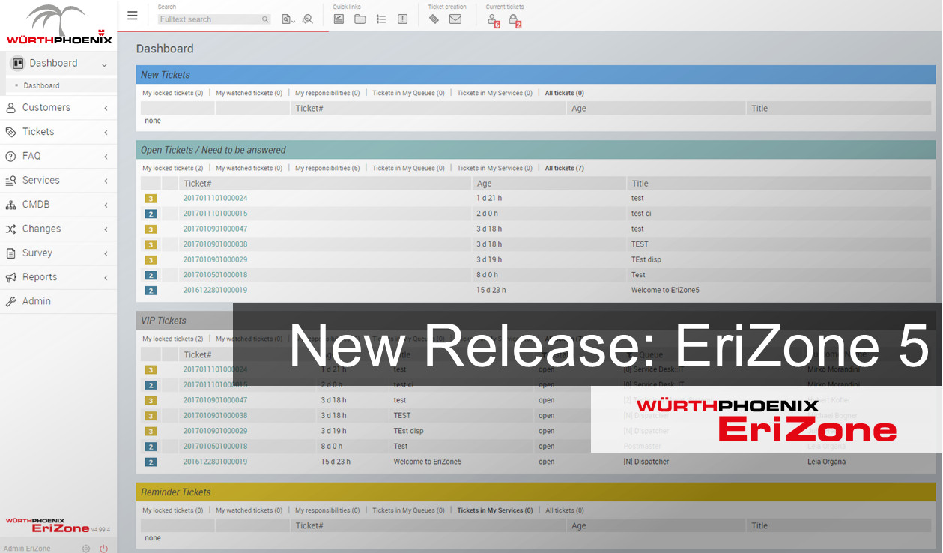Expand the Tickets submenu arrow
The width and height of the screenshot is (943, 553).
[x=106, y=133]
